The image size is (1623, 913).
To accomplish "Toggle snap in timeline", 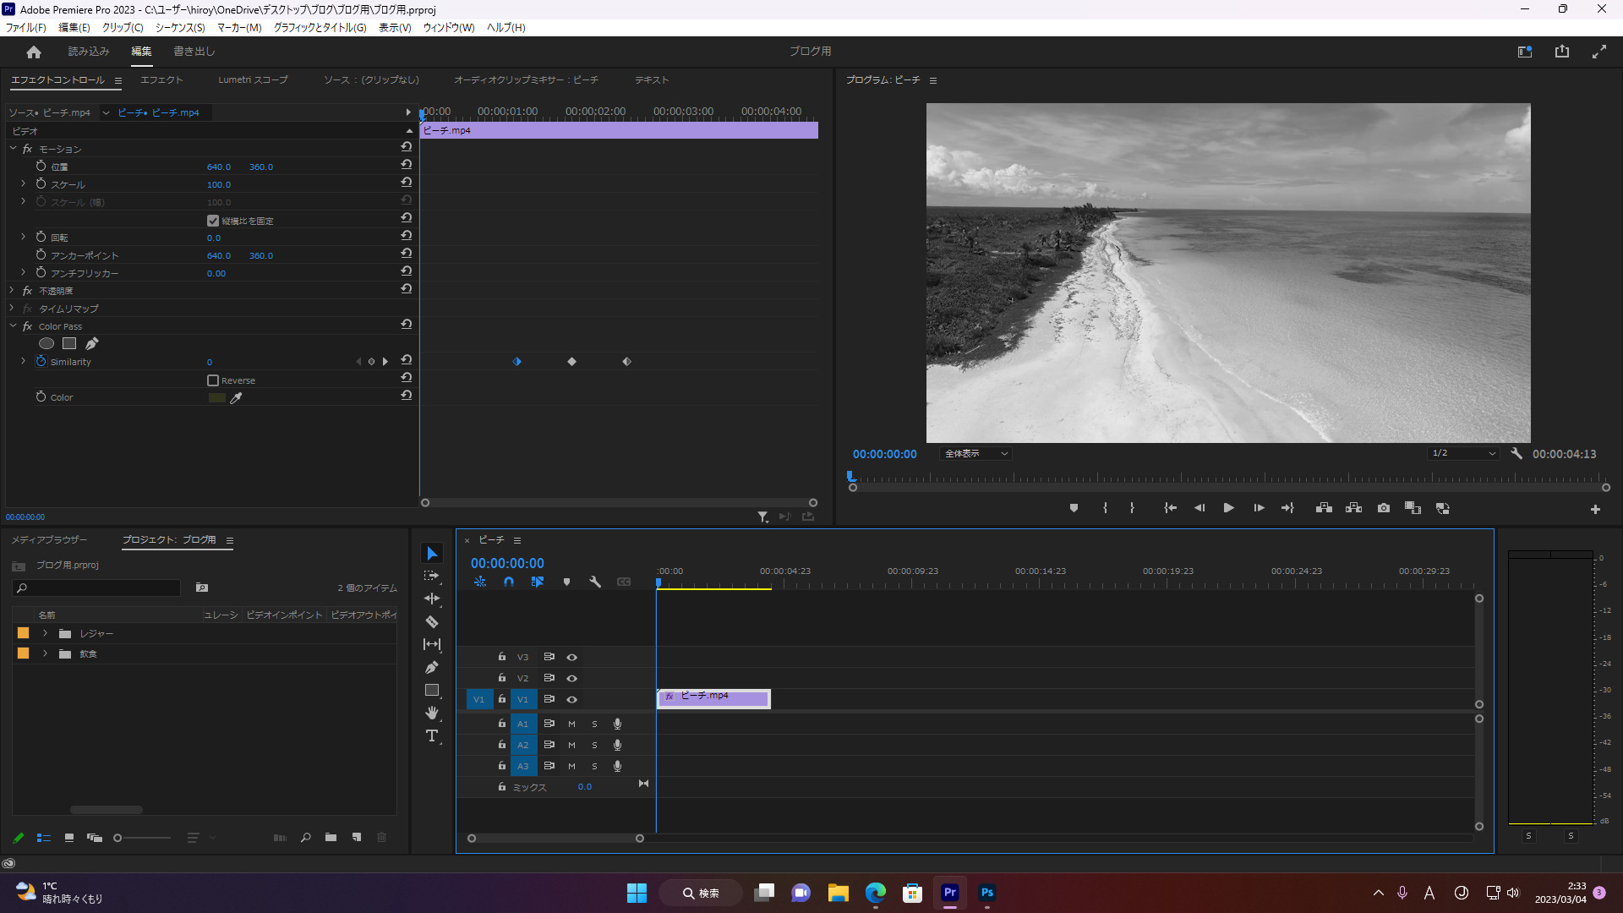I will pyautogui.click(x=509, y=582).
